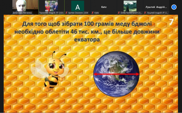Click slide text 'необхідно облетіти 46 тис. км.'
182x113 pixels.
point(58,32)
